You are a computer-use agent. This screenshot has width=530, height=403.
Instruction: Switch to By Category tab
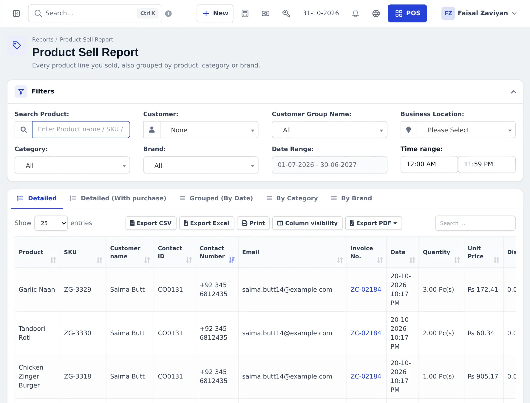(292, 198)
